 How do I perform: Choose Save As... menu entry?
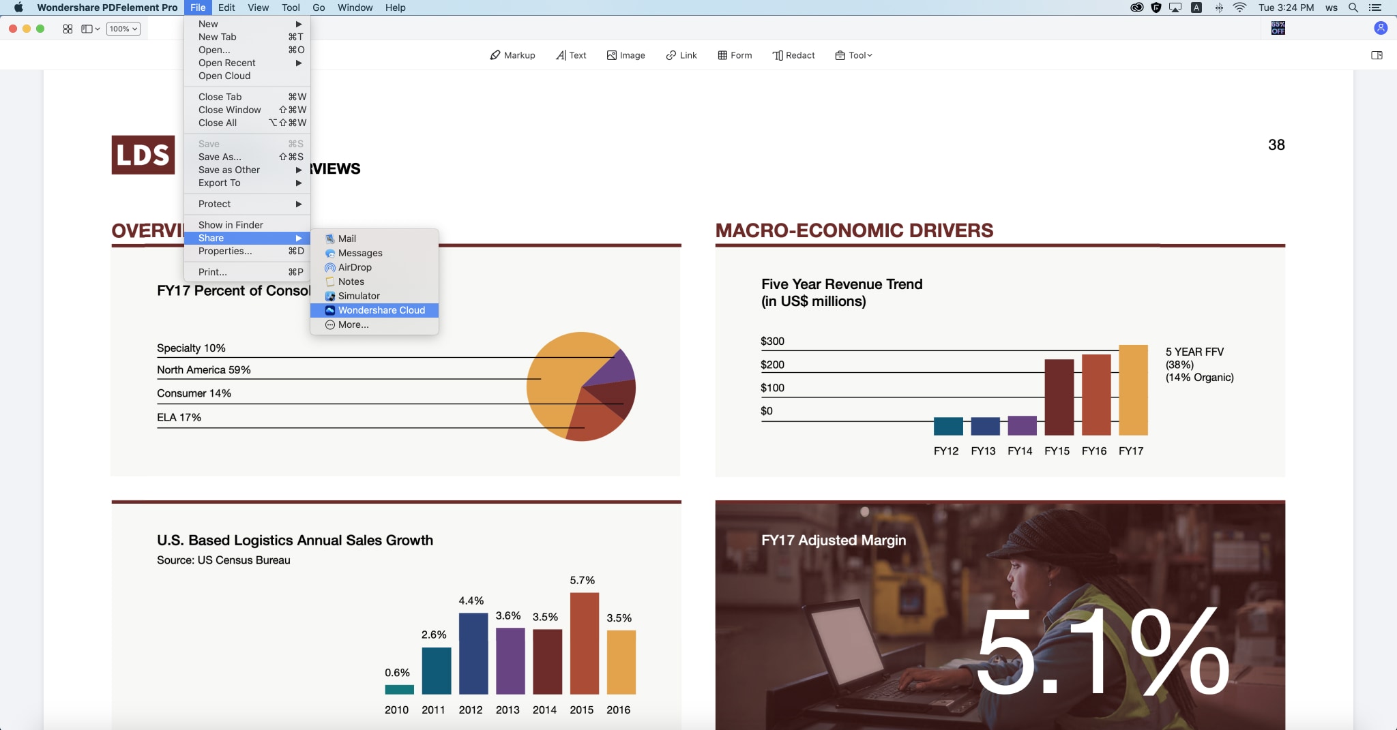247,157
